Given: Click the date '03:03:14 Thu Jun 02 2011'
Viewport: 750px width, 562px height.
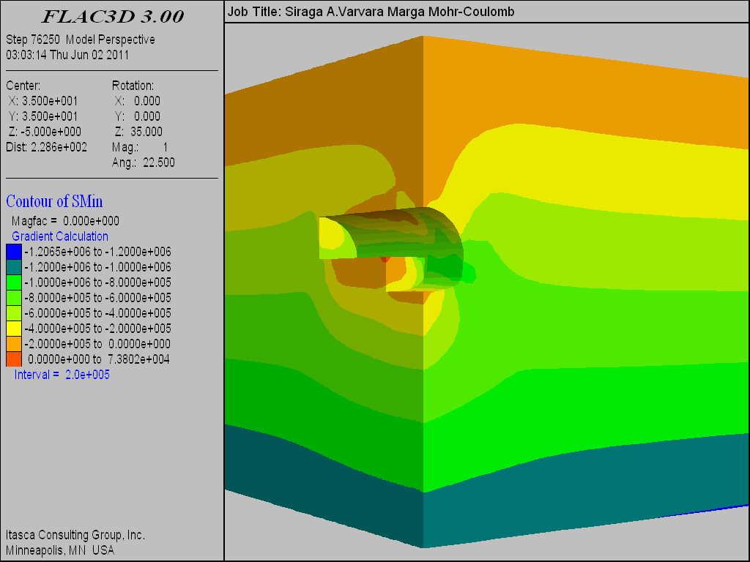Looking at the screenshot, I should pyautogui.click(x=67, y=54).
